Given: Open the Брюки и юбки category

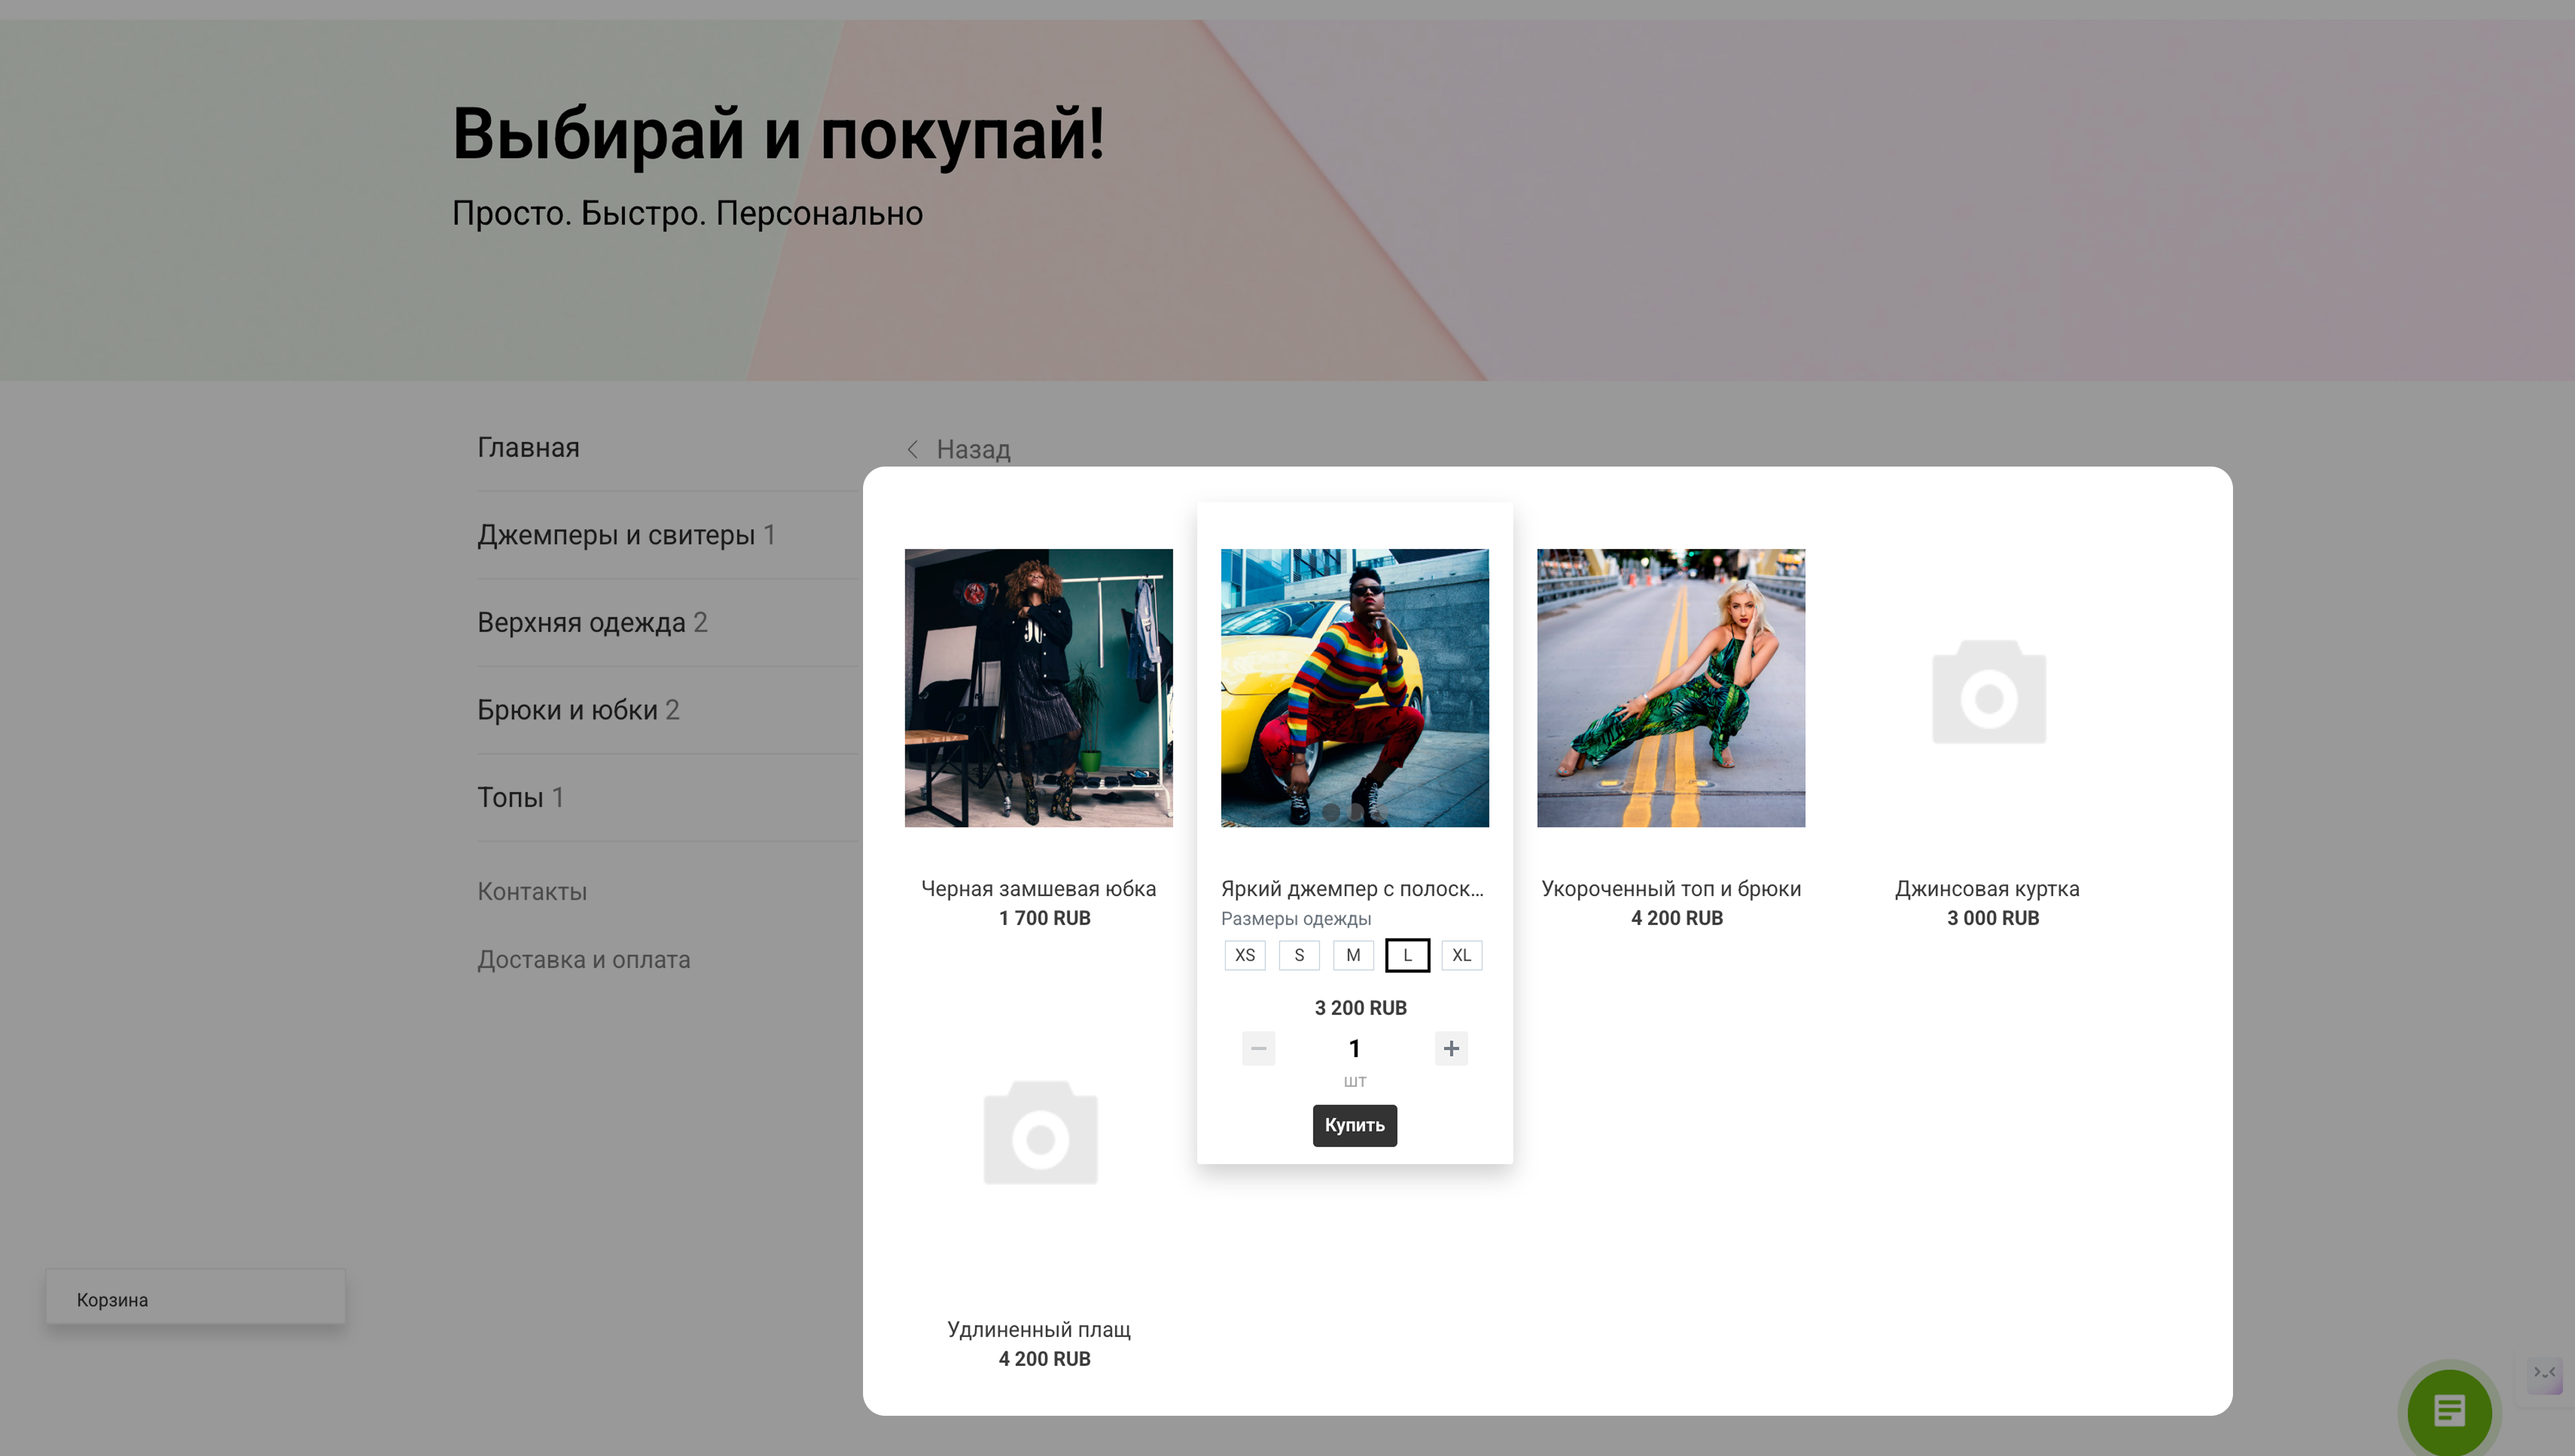Looking at the screenshot, I should tap(568, 710).
